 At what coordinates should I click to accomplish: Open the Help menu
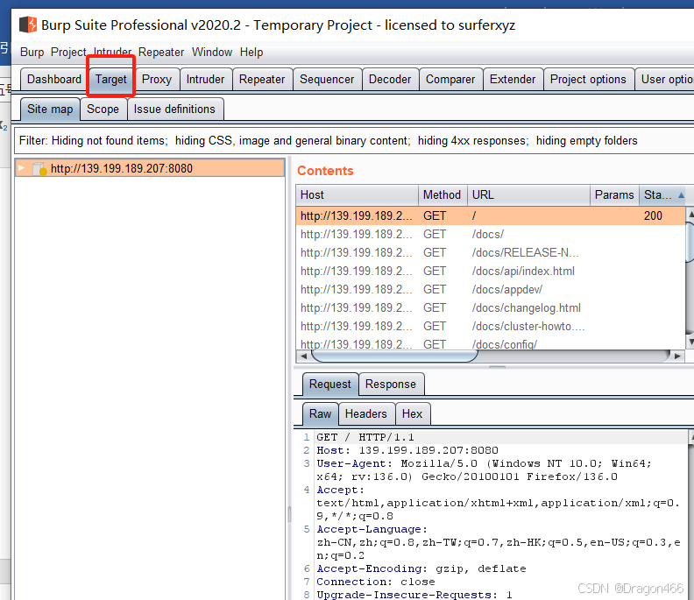pos(251,53)
